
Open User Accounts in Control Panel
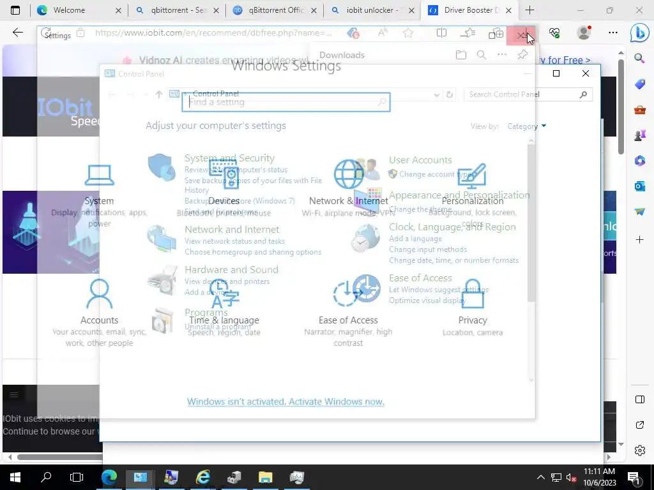(420, 160)
